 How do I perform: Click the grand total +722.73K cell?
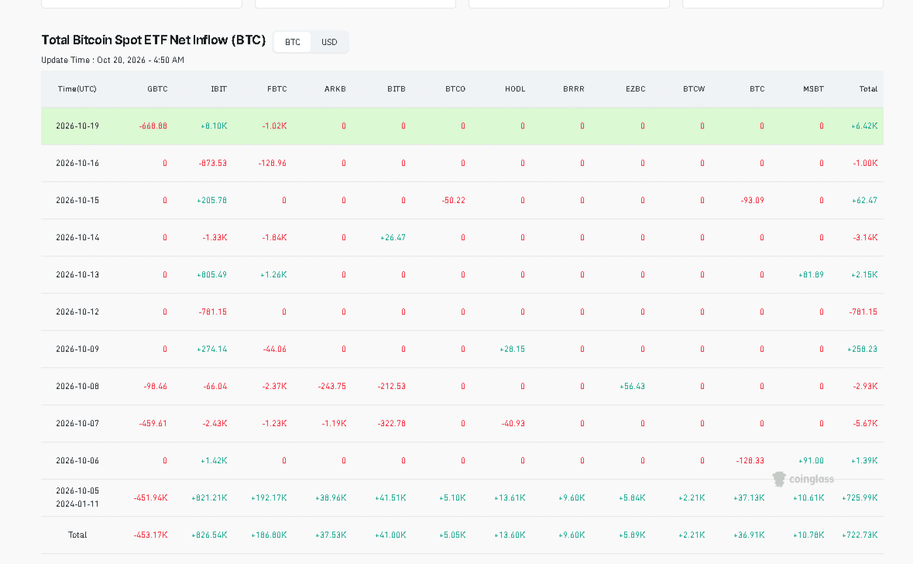coord(860,535)
